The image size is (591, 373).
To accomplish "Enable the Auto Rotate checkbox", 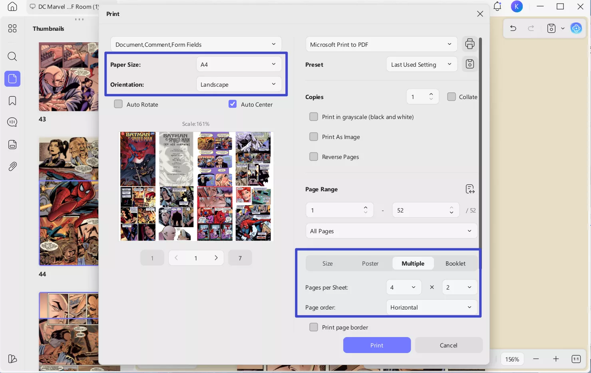I will pyautogui.click(x=118, y=104).
